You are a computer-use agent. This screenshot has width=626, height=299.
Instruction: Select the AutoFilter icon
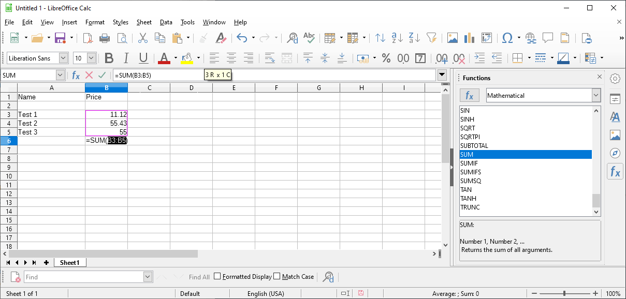point(432,38)
